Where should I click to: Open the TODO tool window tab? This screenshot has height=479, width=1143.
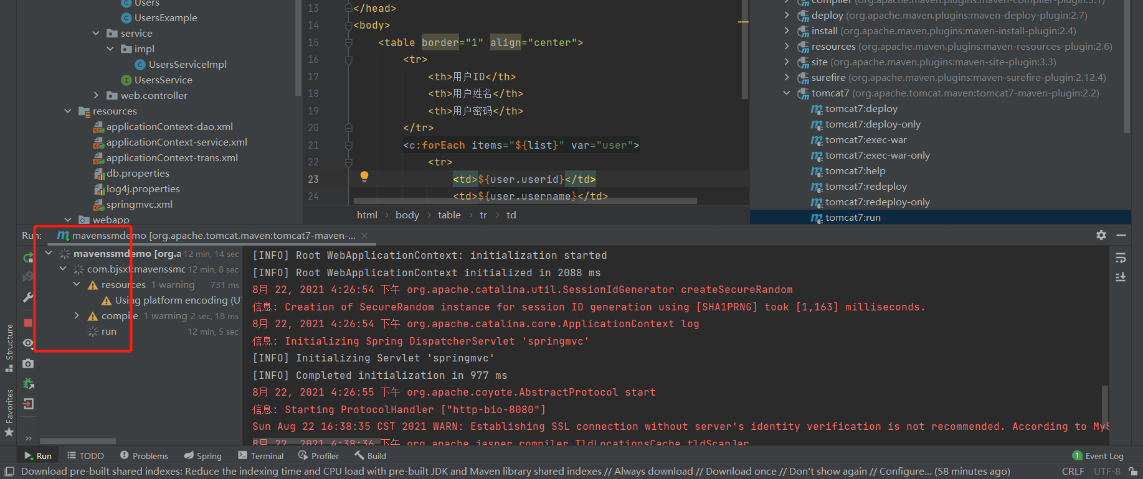pyautogui.click(x=85, y=456)
